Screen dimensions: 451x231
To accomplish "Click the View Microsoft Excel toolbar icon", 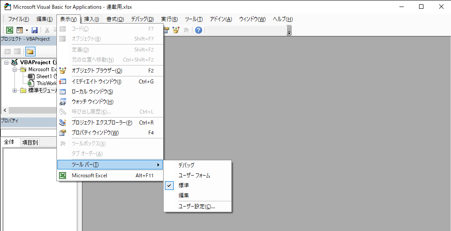I will (10, 30).
